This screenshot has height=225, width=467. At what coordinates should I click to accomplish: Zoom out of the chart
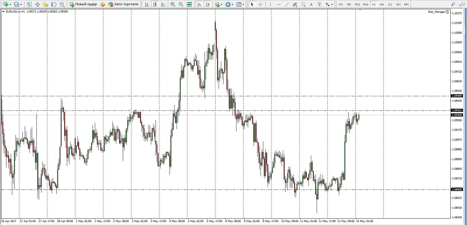181,4
